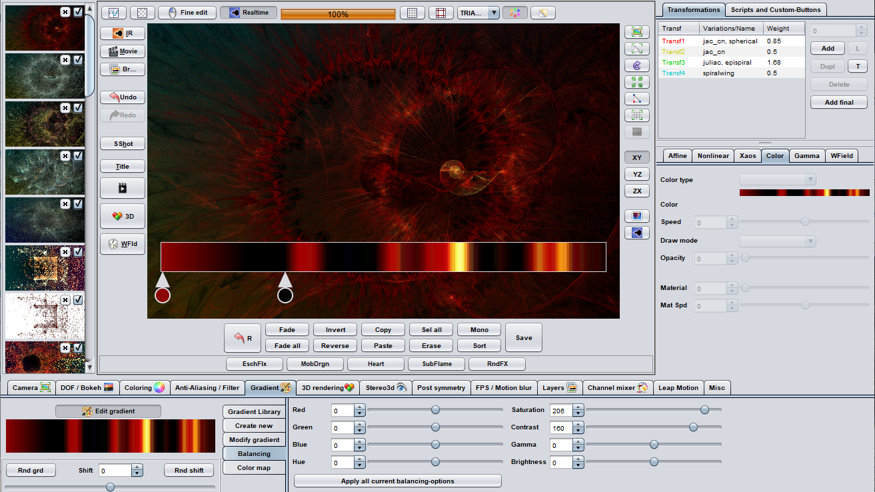Toggle Fine edit mode
Screen dimensions: 875x492
(192, 13)
